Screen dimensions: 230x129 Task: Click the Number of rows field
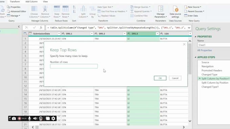[74, 66]
